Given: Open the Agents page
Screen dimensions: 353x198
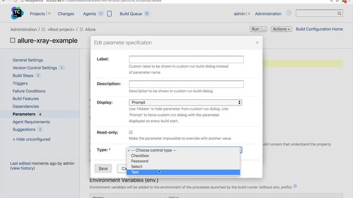Looking at the screenshot, I should click(89, 14).
